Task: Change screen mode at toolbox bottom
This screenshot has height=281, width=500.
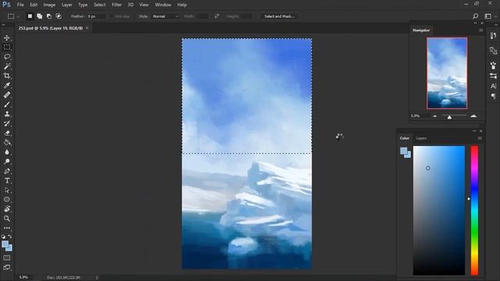Action: 7,267
